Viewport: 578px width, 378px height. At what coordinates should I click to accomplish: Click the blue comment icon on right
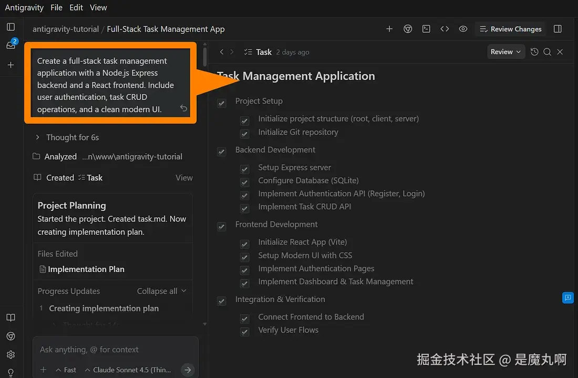567,298
